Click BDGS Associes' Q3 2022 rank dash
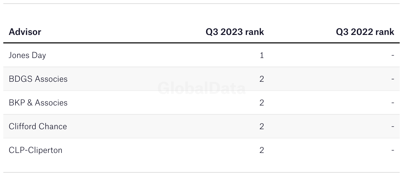 pos(393,79)
